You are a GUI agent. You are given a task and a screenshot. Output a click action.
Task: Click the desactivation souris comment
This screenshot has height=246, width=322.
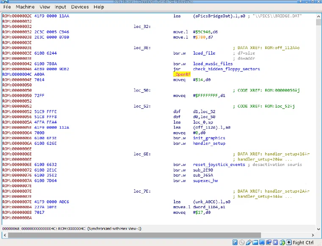pos(277,165)
